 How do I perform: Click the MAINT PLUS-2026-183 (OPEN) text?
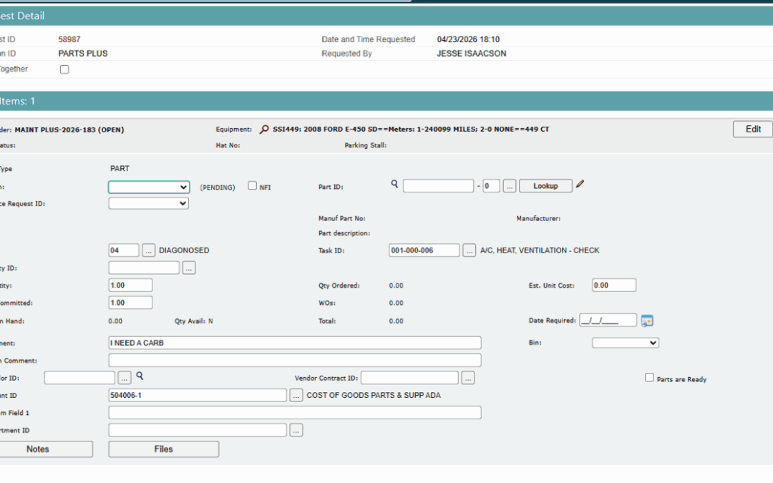(x=69, y=130)
